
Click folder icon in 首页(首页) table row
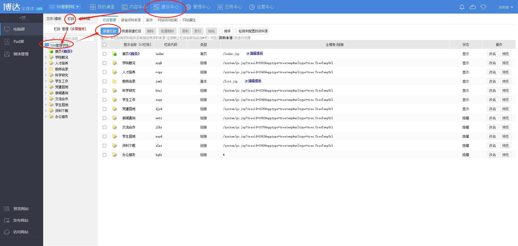[115, 54]
